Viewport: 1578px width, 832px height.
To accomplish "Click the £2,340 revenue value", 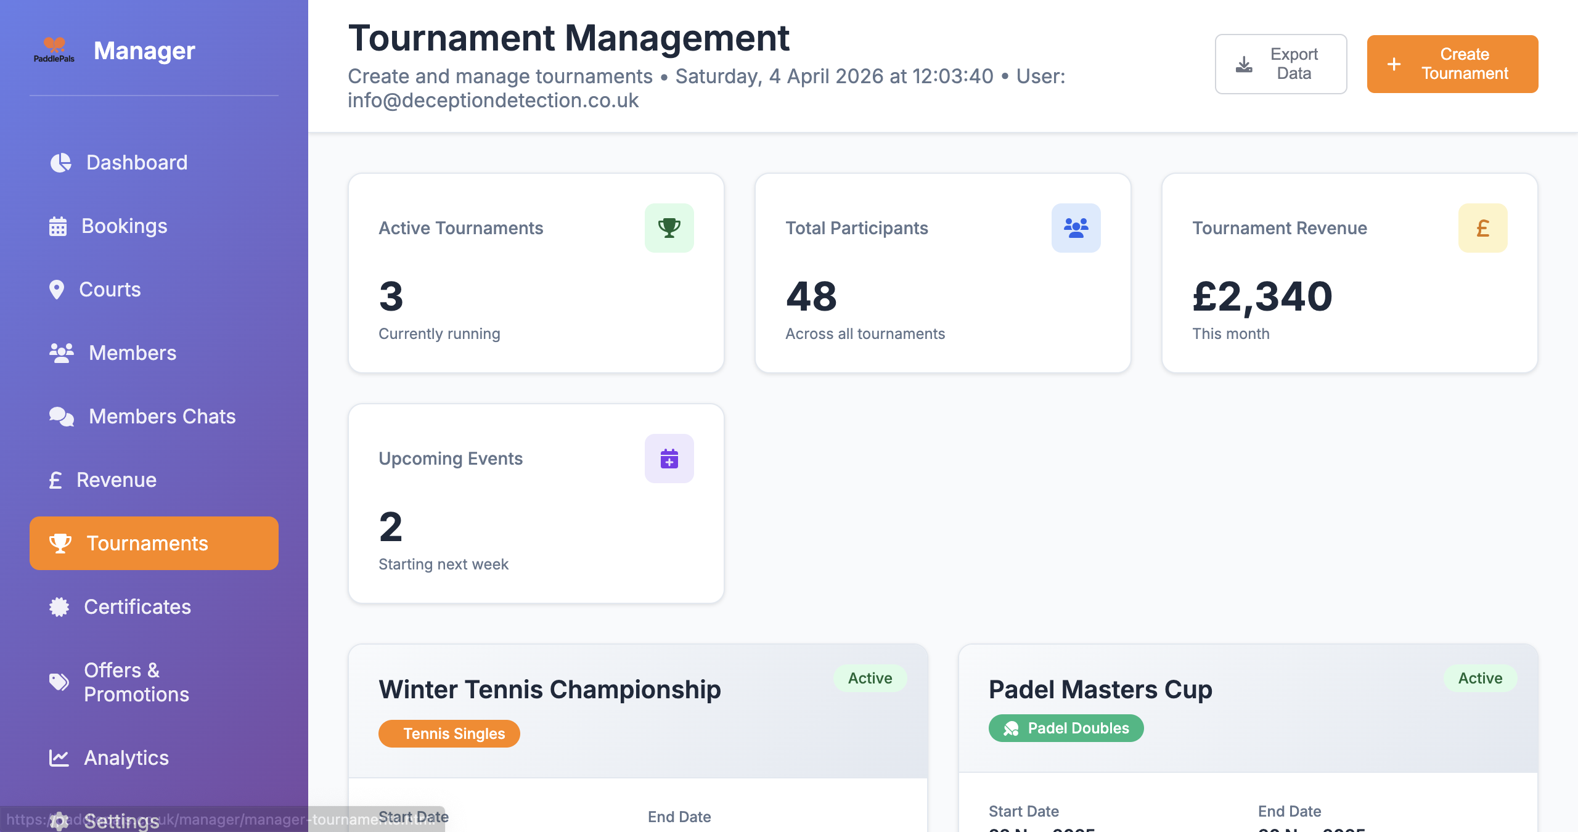I will pyautogui.click(x=1262, y=296).
